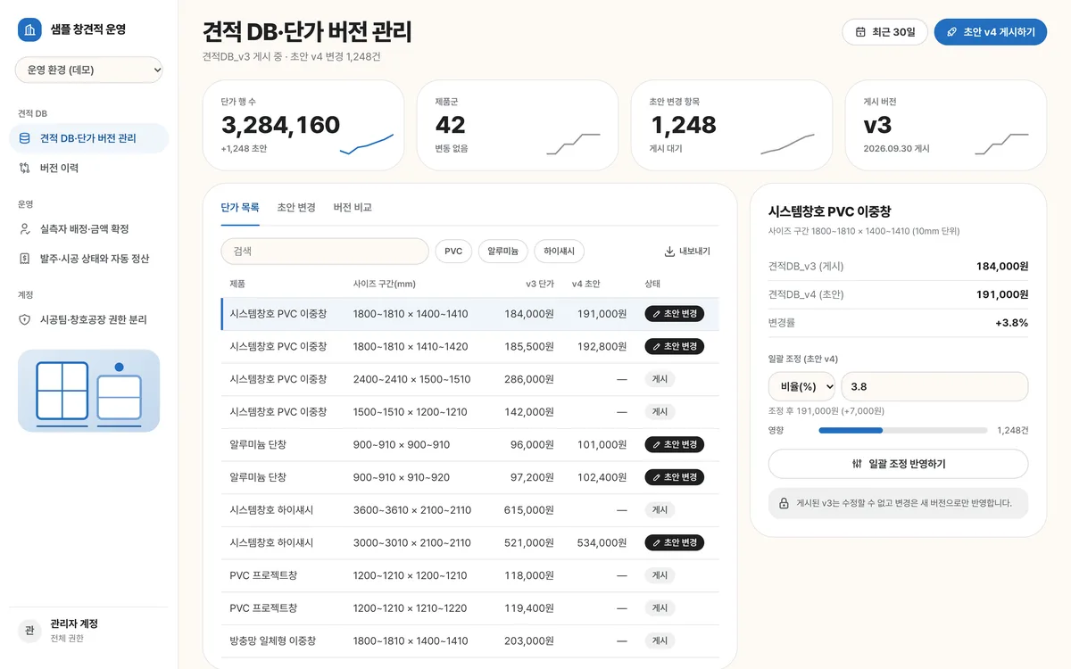
Task: Click the download icon next to 내보내기
Action: (x=669, y=252)
